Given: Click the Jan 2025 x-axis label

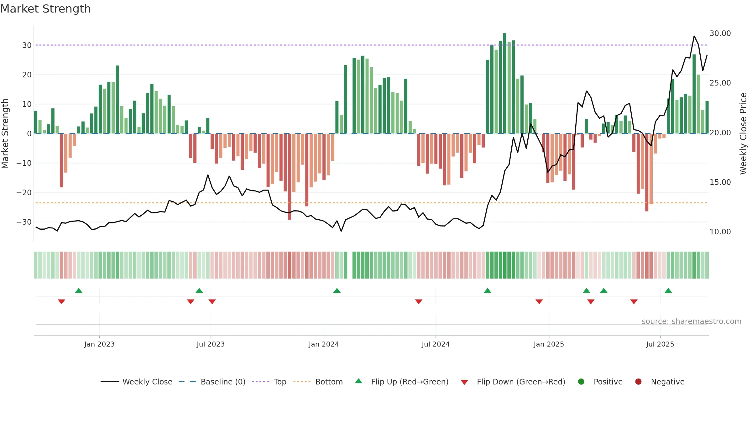Looking at the screenshot, I should (549, 344).
